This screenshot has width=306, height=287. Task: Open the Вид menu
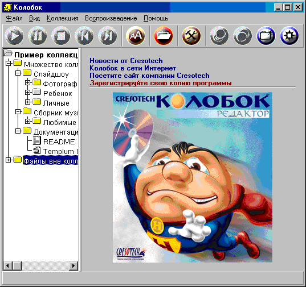click(x=35, y=18)
